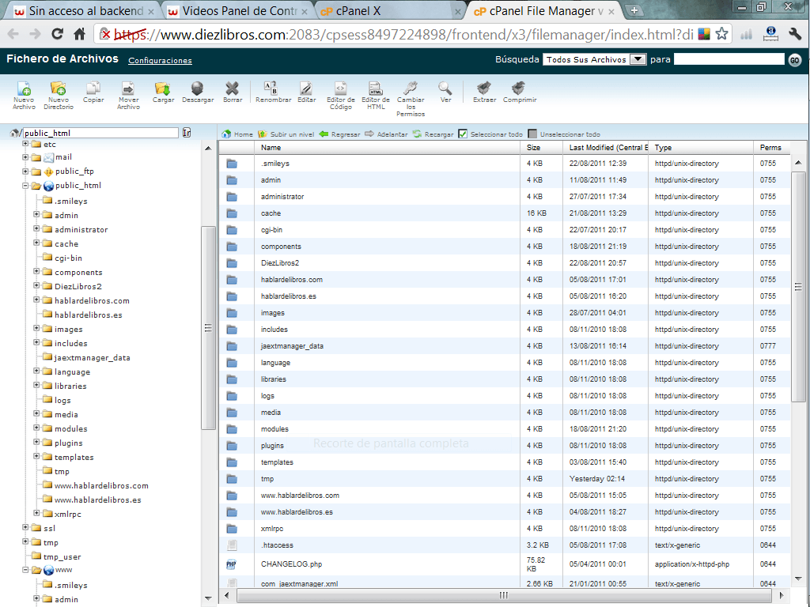Collapse the public_html tree node

[x=25, y=186]
